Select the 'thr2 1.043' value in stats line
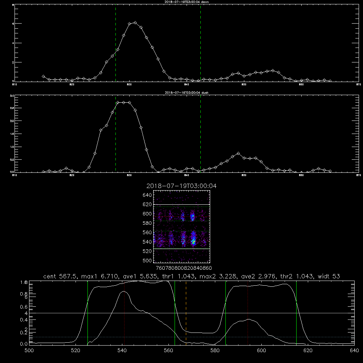 [297, 276]
